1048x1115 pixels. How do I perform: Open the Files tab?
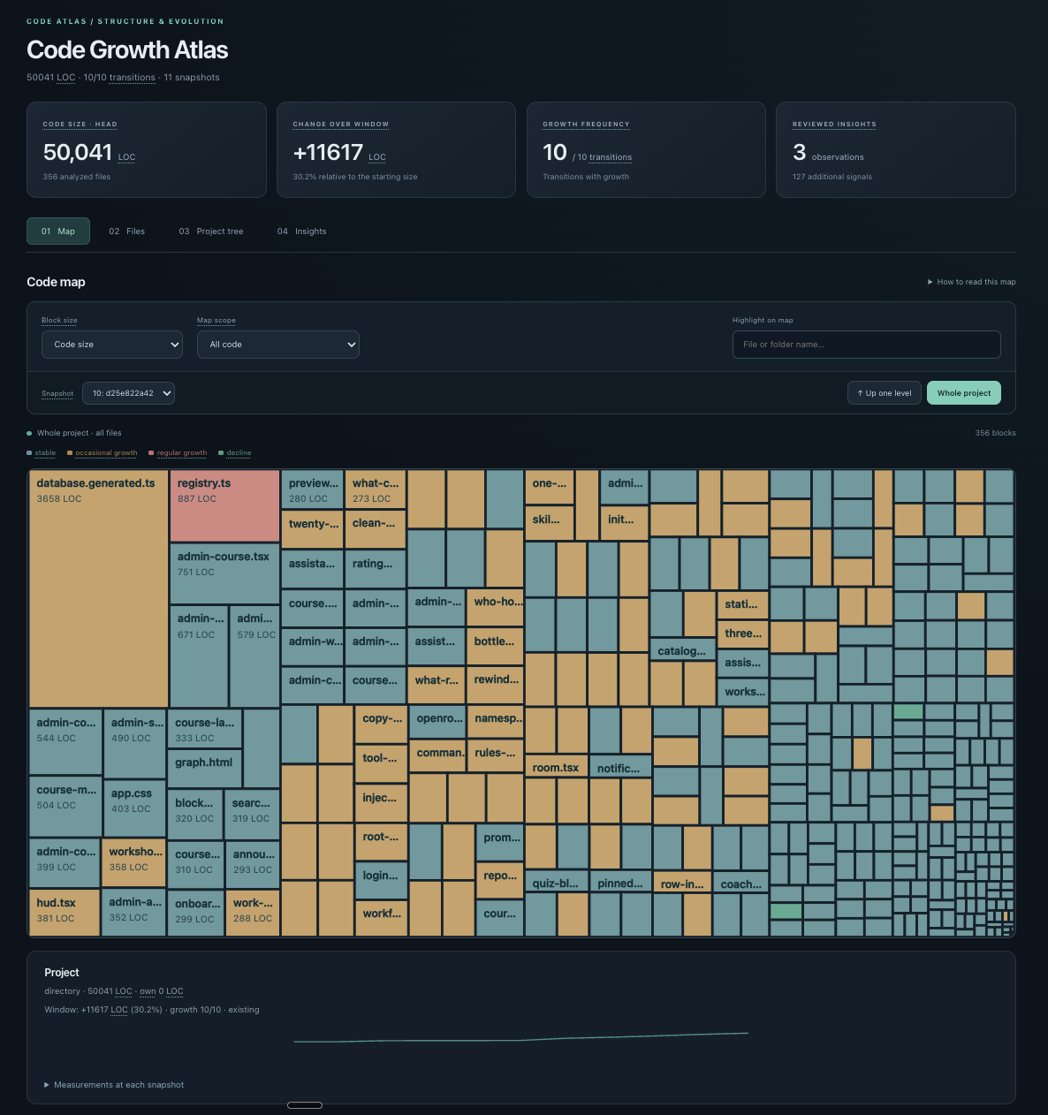(126, 231)
